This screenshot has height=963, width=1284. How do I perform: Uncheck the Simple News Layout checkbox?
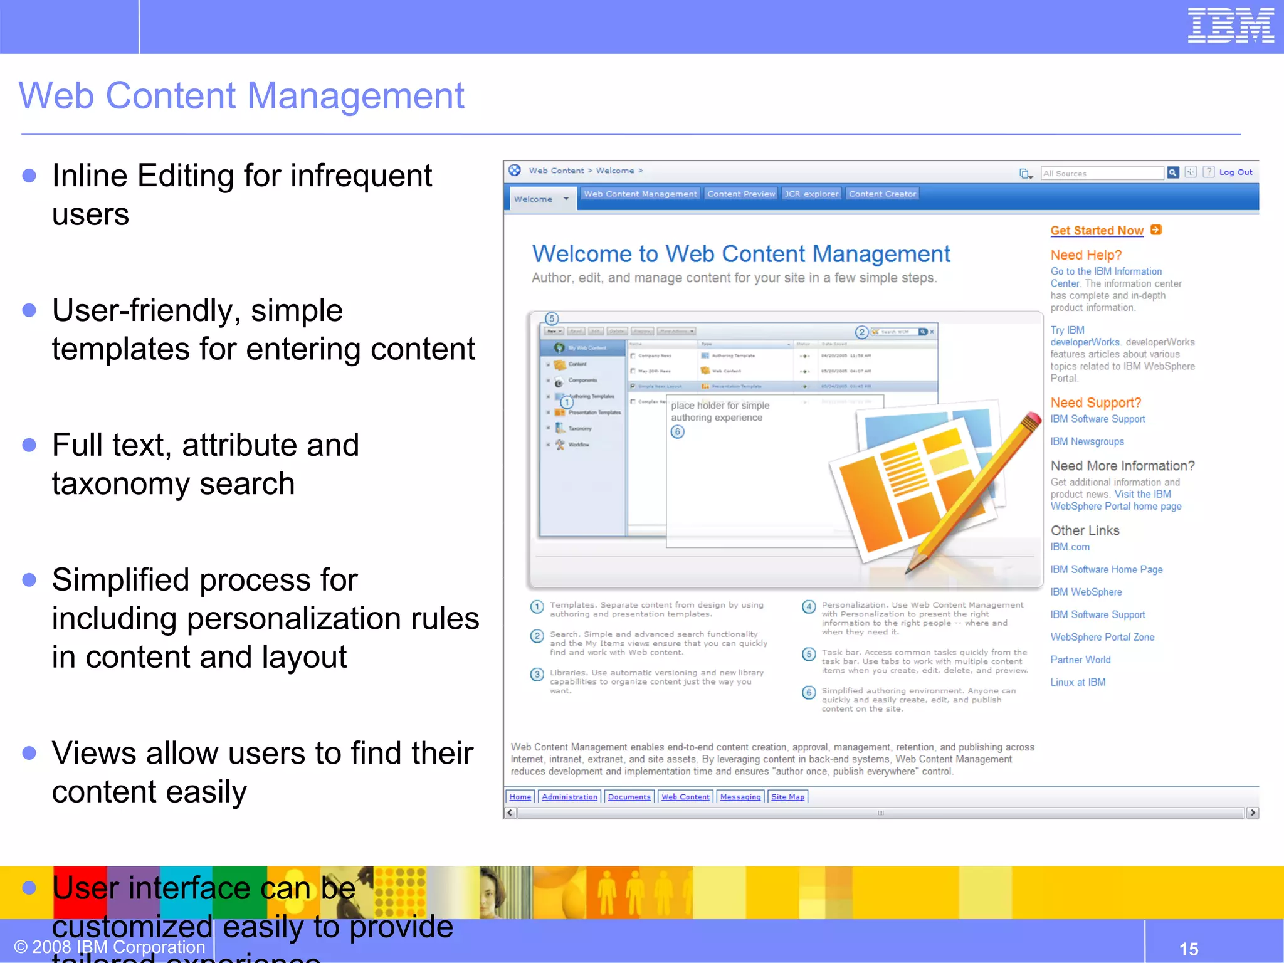[633, 386]
